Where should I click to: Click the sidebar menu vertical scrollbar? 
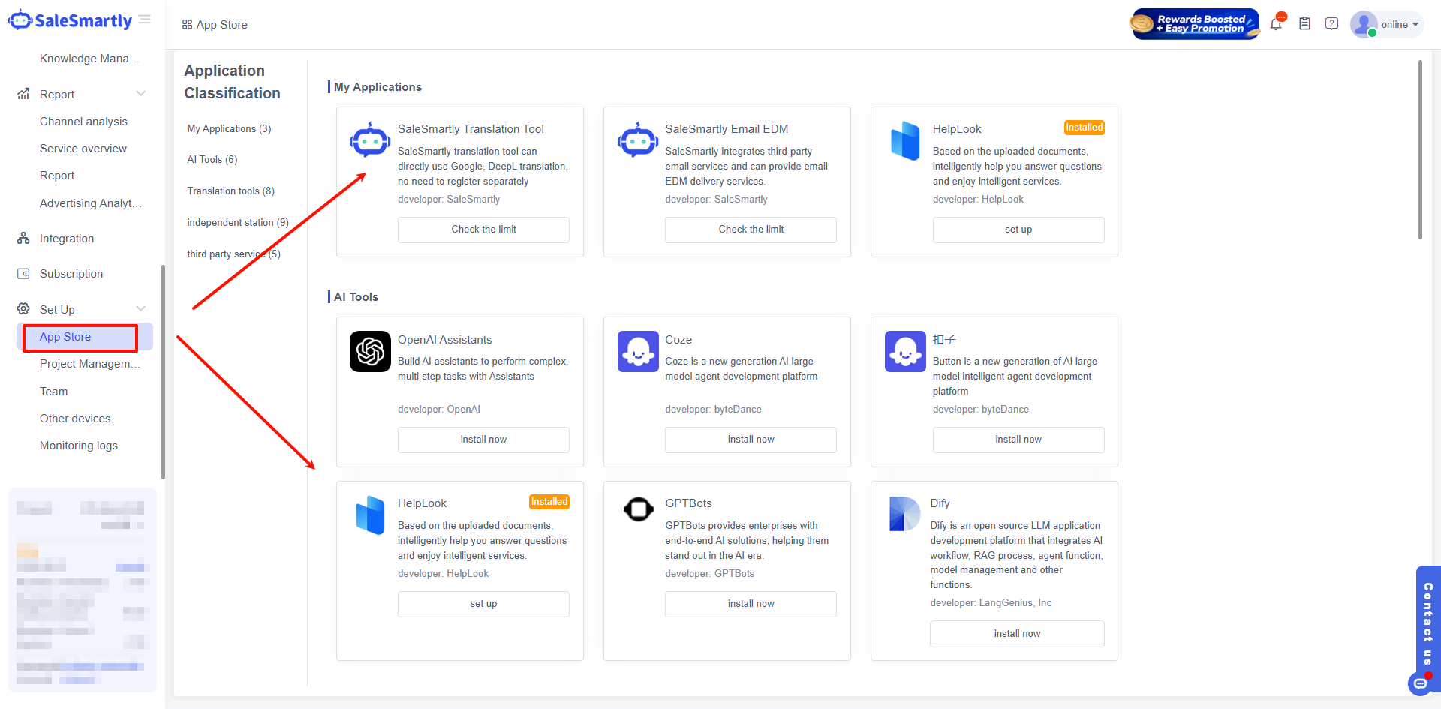(x=163, y=371)
